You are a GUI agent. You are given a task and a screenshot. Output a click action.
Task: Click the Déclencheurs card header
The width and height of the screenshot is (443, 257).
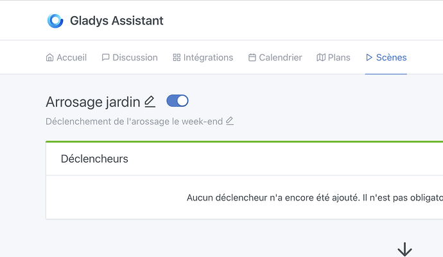click(94, 159)
